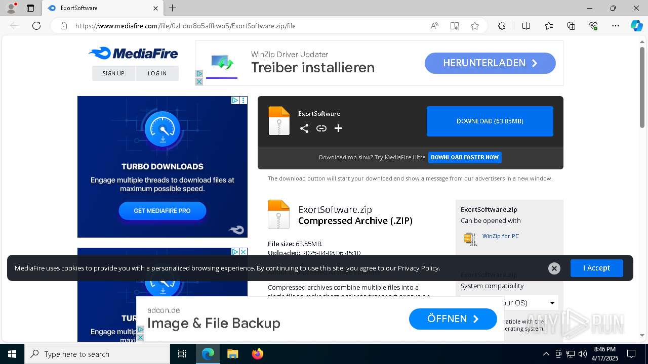Click the Edge profile icon

coord(11,8)
